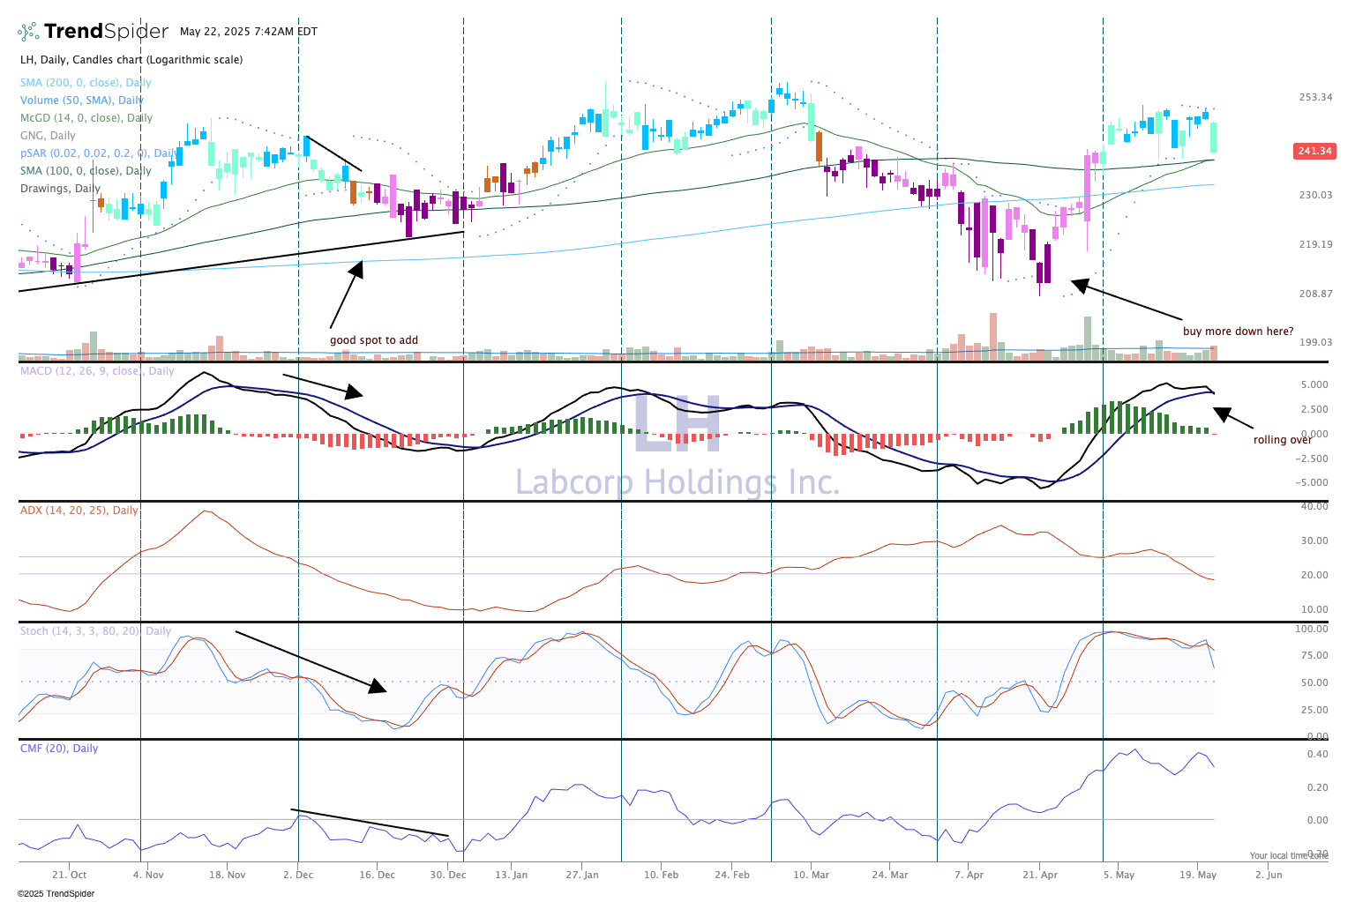Toggle the SMA (200, 0, close) indicator label

click(86, 83)
